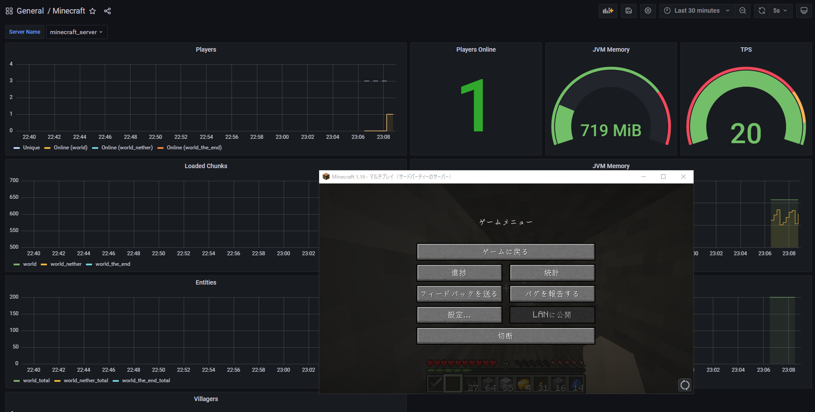Screen dimensions: 815x412
Task: Click the Add panel icon
Action: click(608, 11)
